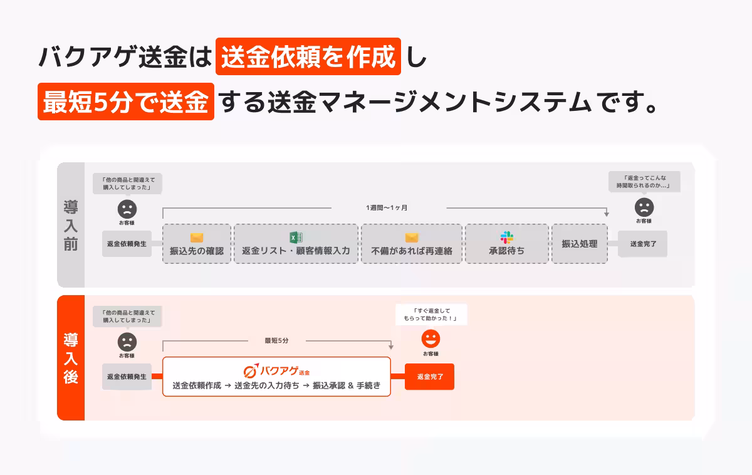Click the 不備があれば再連絡 step text
This screenshot has height=475, width=752.
point(412,251)
